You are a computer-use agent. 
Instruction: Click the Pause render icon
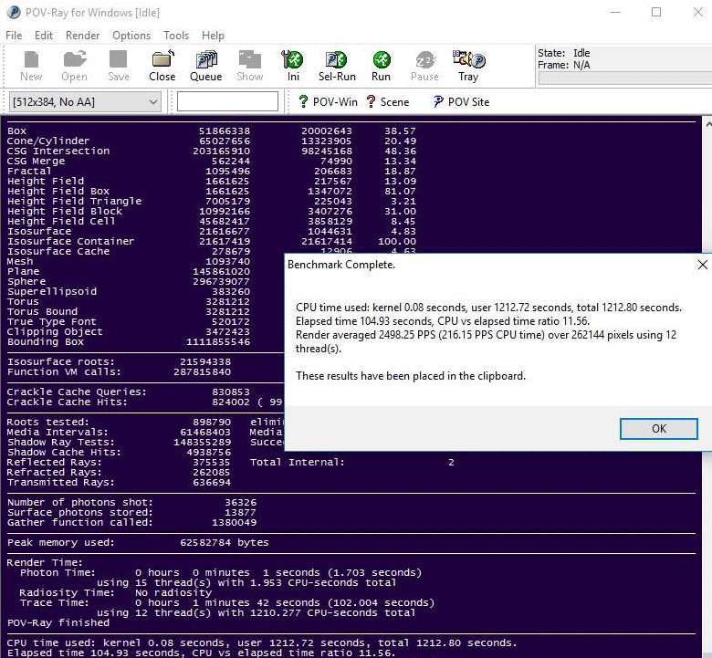(x=424, y=67)
